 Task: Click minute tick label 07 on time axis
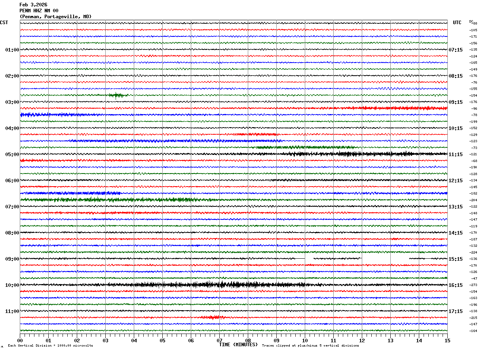(x=219, y=340)
